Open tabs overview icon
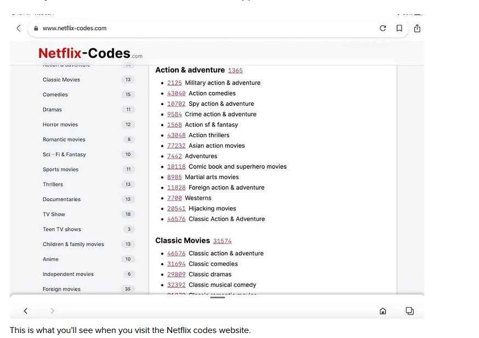Screen dimensions: 479x338 pos(409,311)
